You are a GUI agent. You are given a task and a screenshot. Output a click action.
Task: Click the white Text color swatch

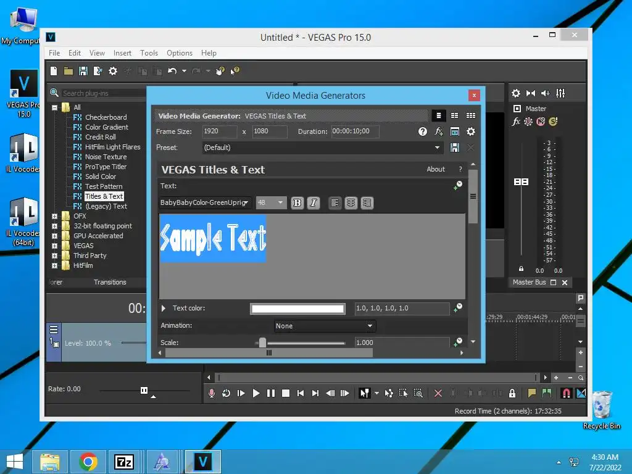click(297, 309)
